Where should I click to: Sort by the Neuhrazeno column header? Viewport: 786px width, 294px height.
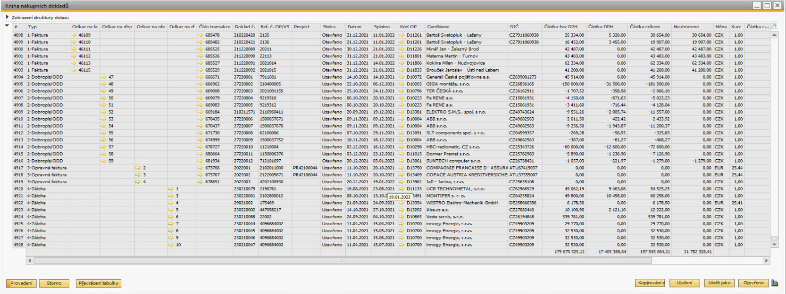coord(692,27)
